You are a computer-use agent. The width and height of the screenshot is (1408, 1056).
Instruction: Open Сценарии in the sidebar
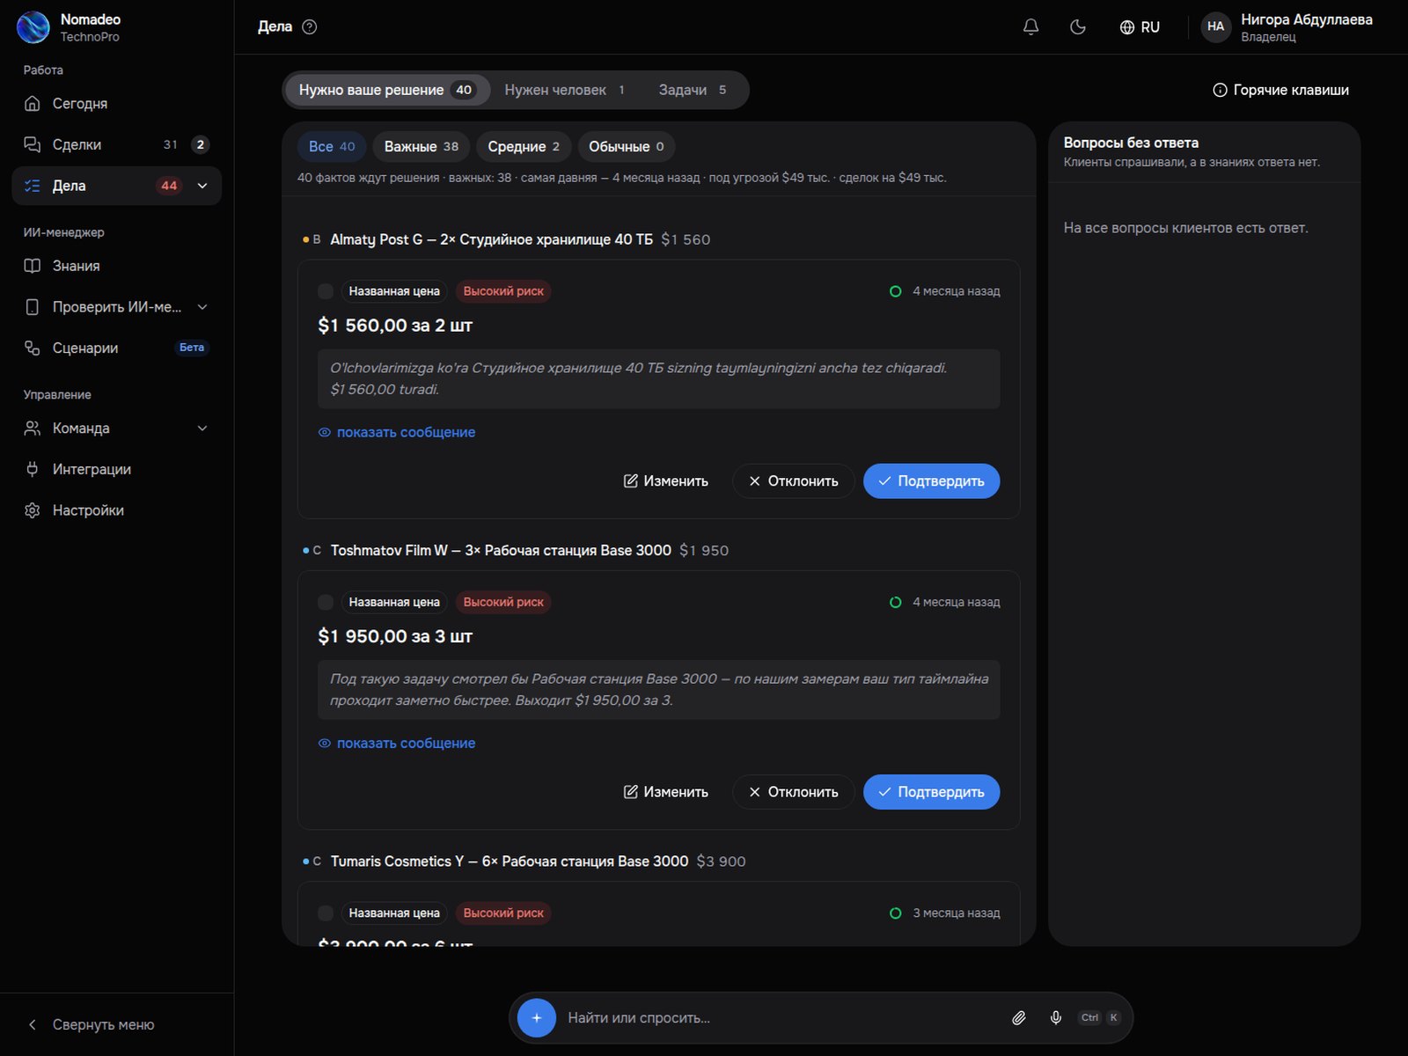point(117,348)
